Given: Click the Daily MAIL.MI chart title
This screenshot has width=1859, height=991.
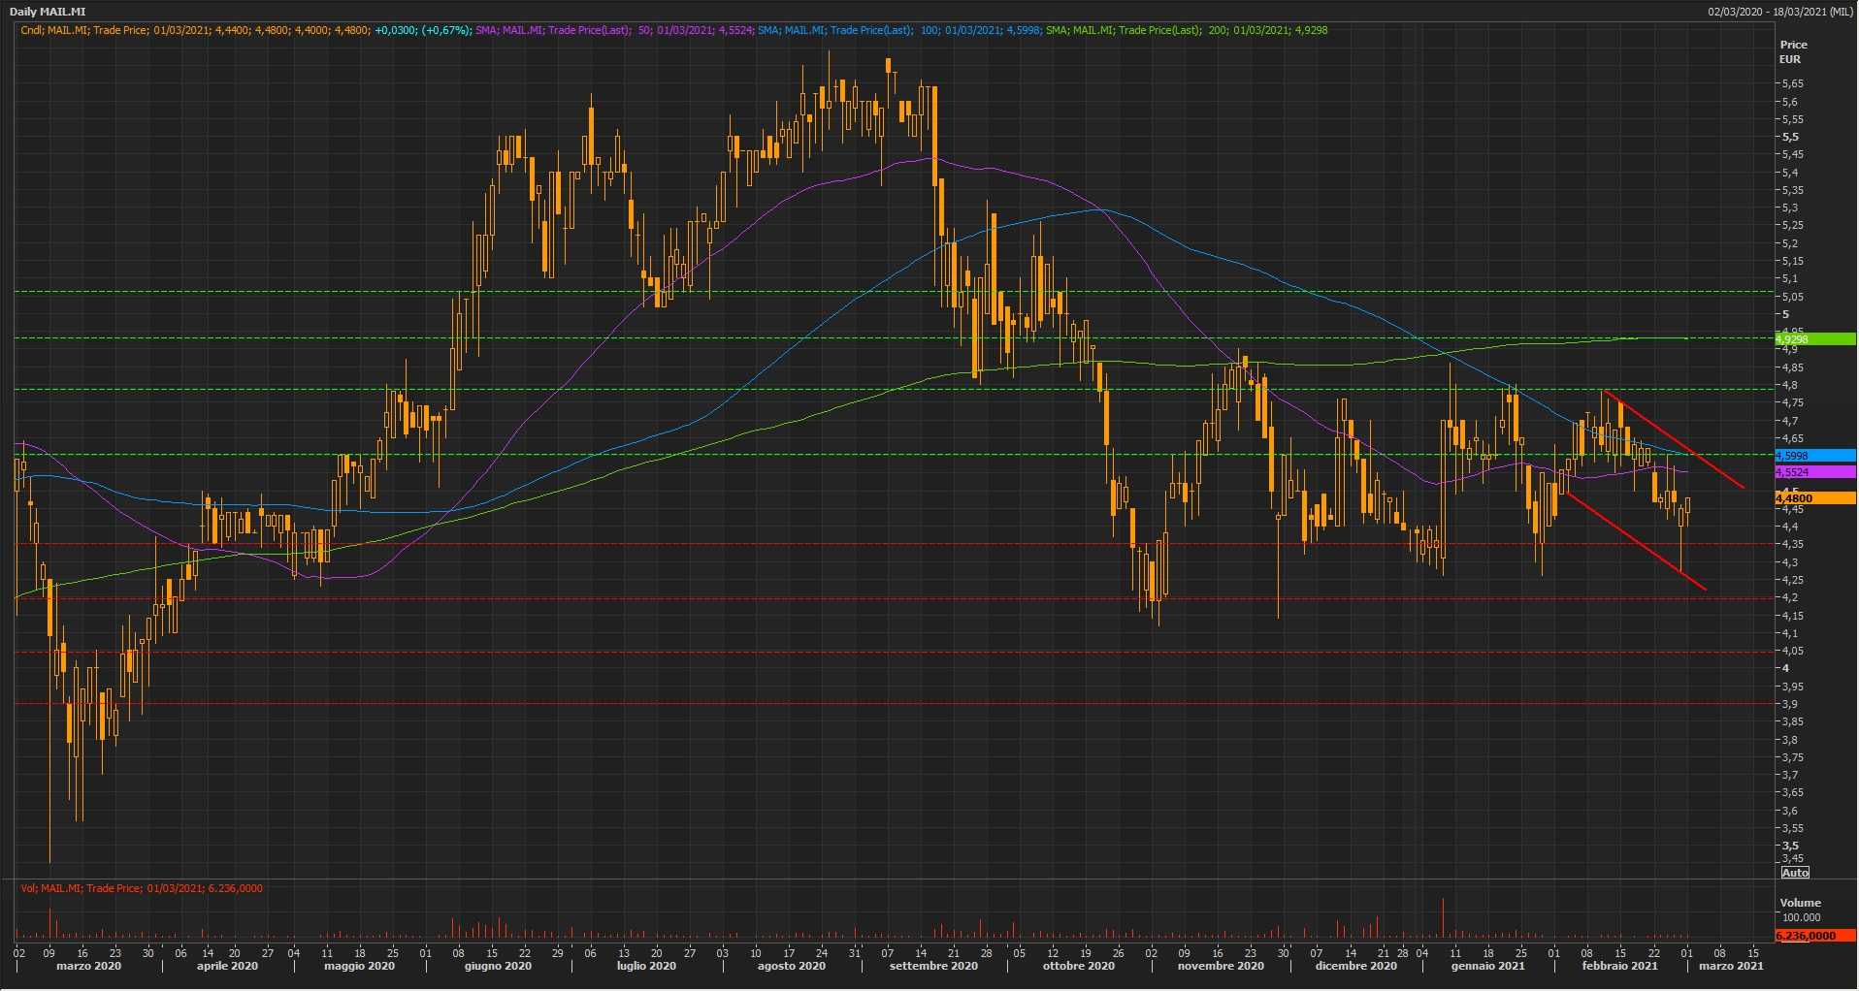Looking at the screenshot, I should (x=48, y=12).
